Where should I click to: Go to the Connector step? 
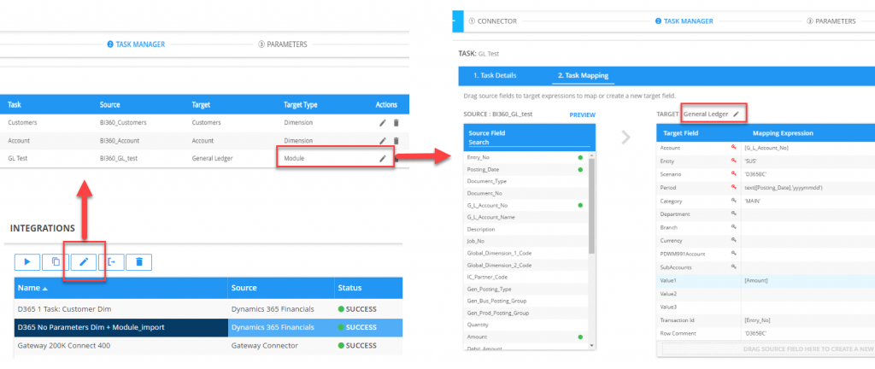tap(494, 20)
